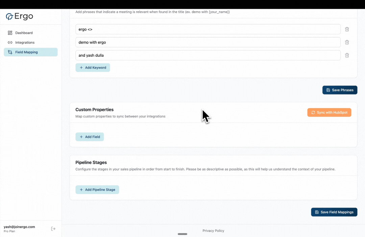Click the Field Mapping icon in sidebar

10,52
